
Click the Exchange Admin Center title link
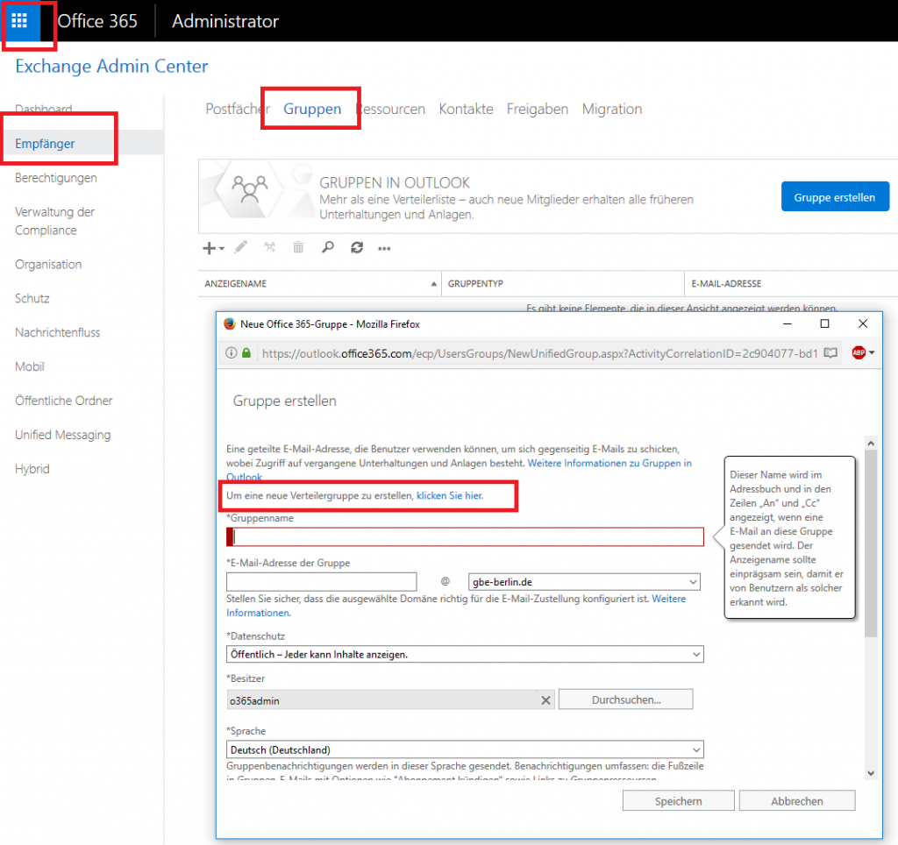111,66
